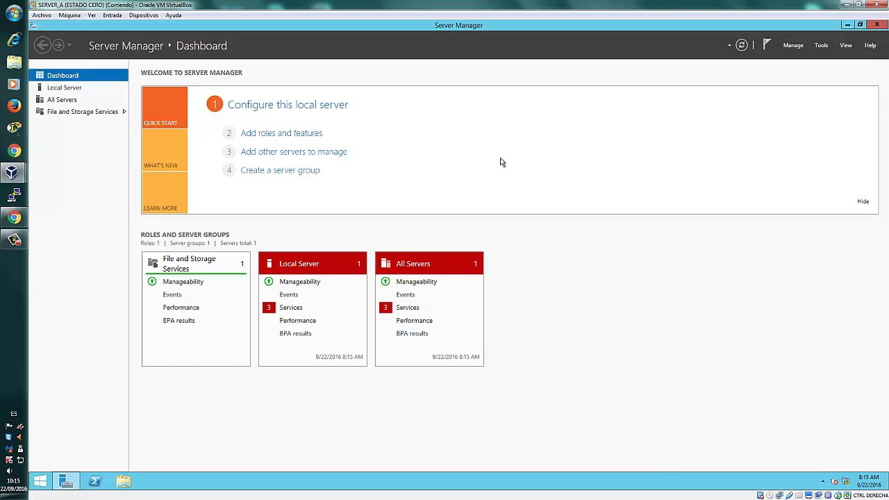Select Local Server in the left pane
The image size is (889, 500).
78,87
